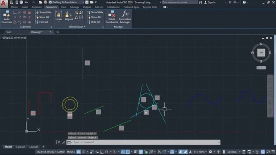The image size is (276, 155).
Task: Switch to the Annotate ribbon tab
Action: [x=37, y=7]
